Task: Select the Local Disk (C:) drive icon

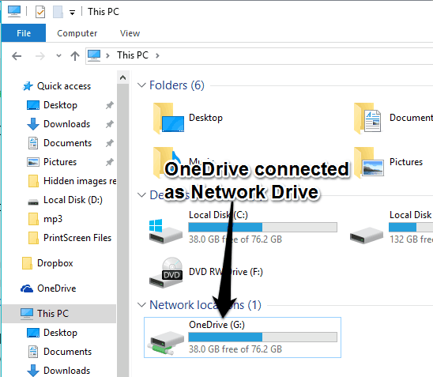Action: (166, 231)
